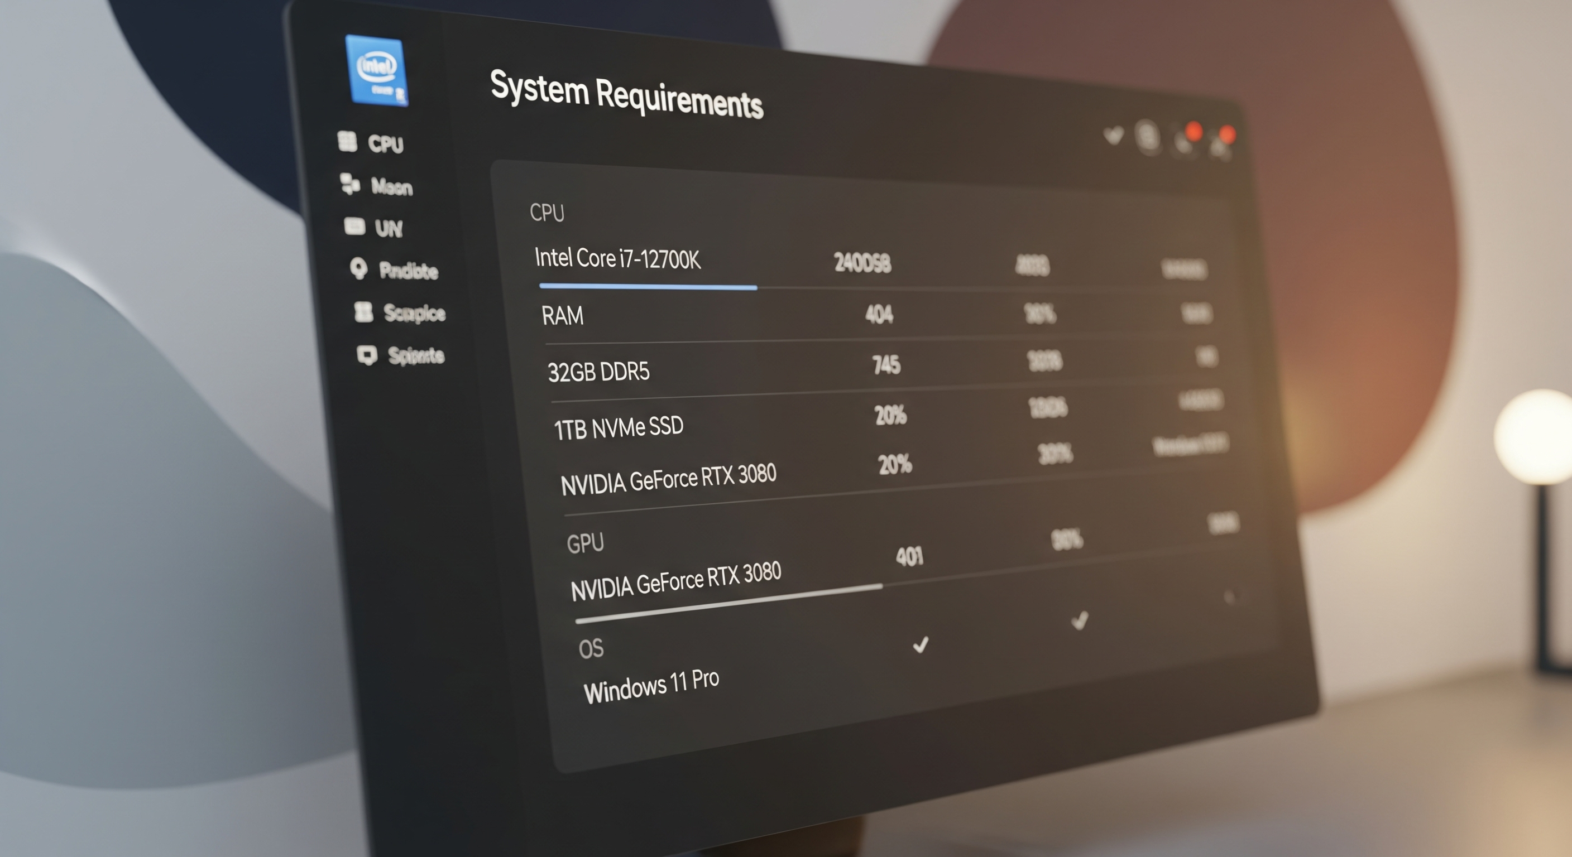Screen dimensions: 1572x857
Task: Click the Mean sidebar icon
Action: [x=349, y=183]
